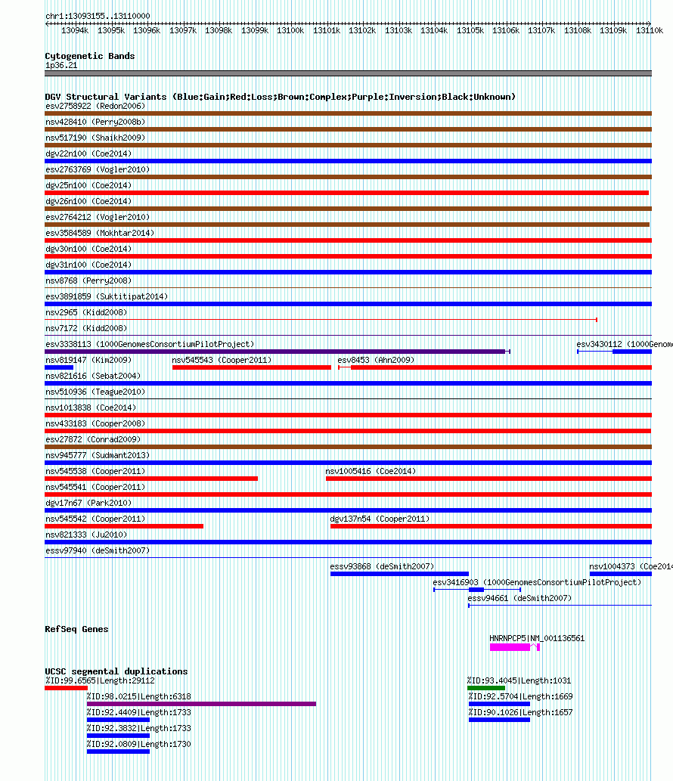
Task: Click the brown complex bar under esv27872
Action: 348,448
